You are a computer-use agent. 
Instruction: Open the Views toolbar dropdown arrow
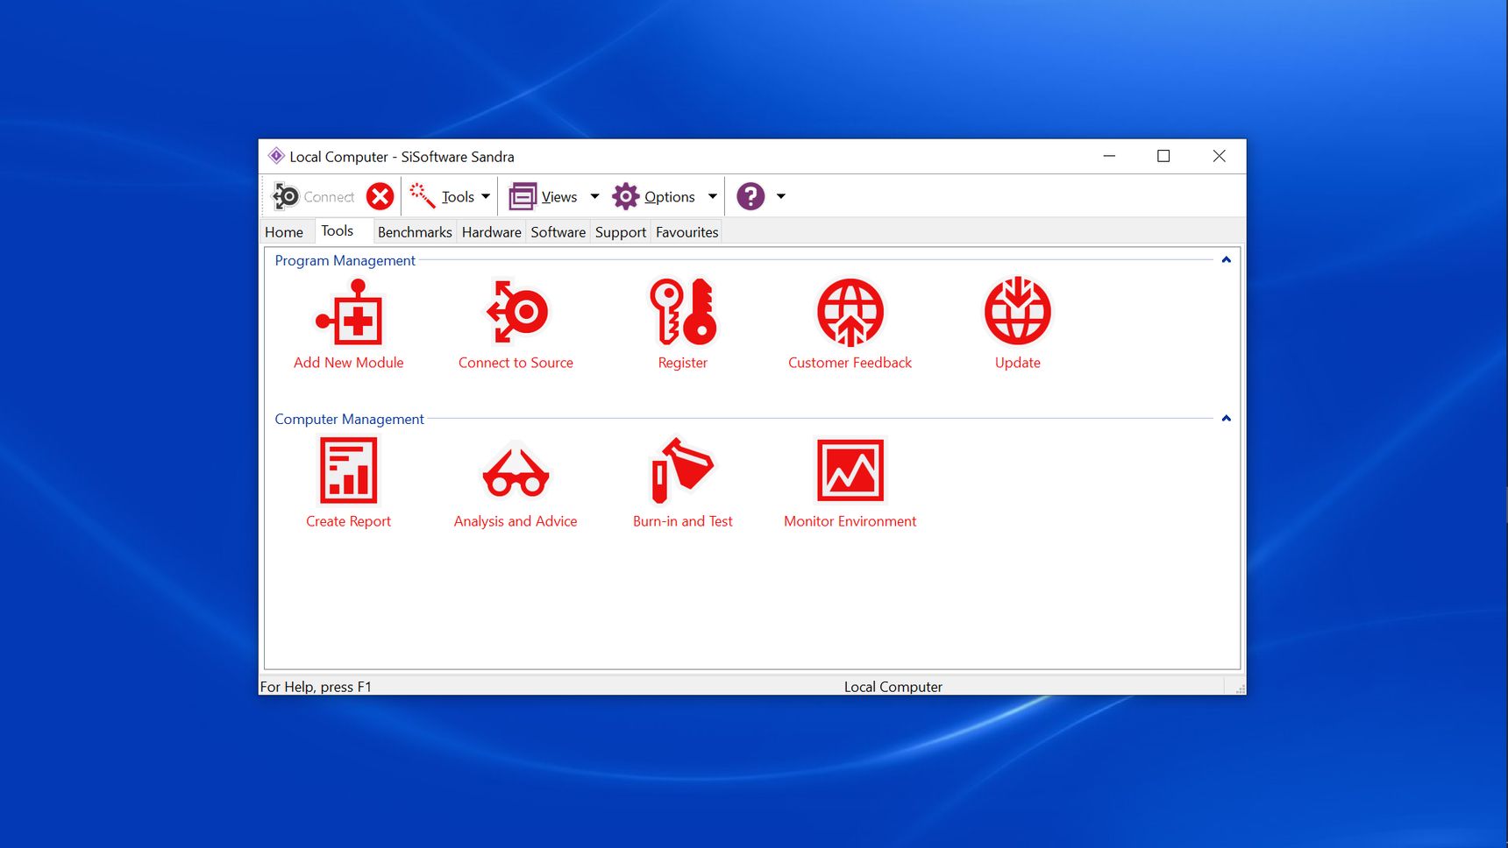click(x=594, y=196)
